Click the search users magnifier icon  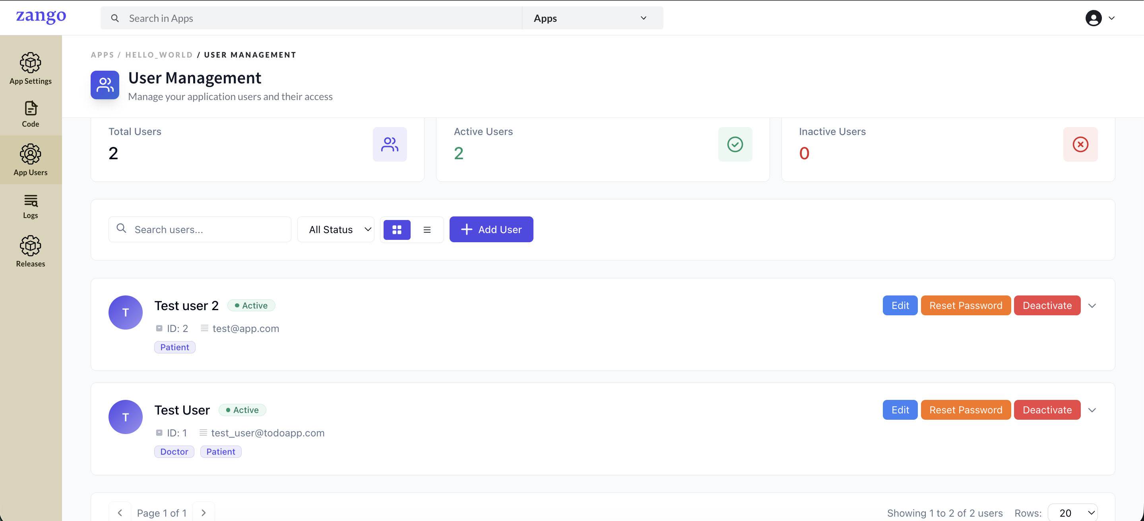pyautogui.click(x=121, y=229)
